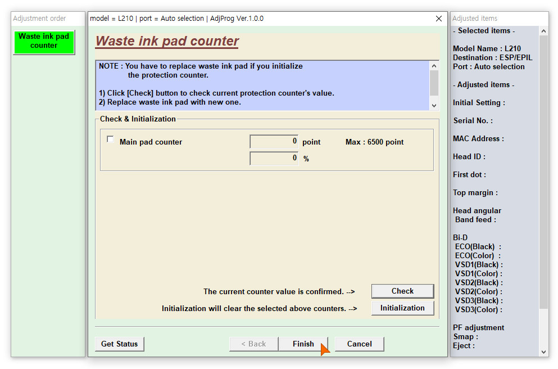Click the '- Selected items -' header
Image resolution: width=558 pixels, height=369 pixels.
click(x=484, y=31)
